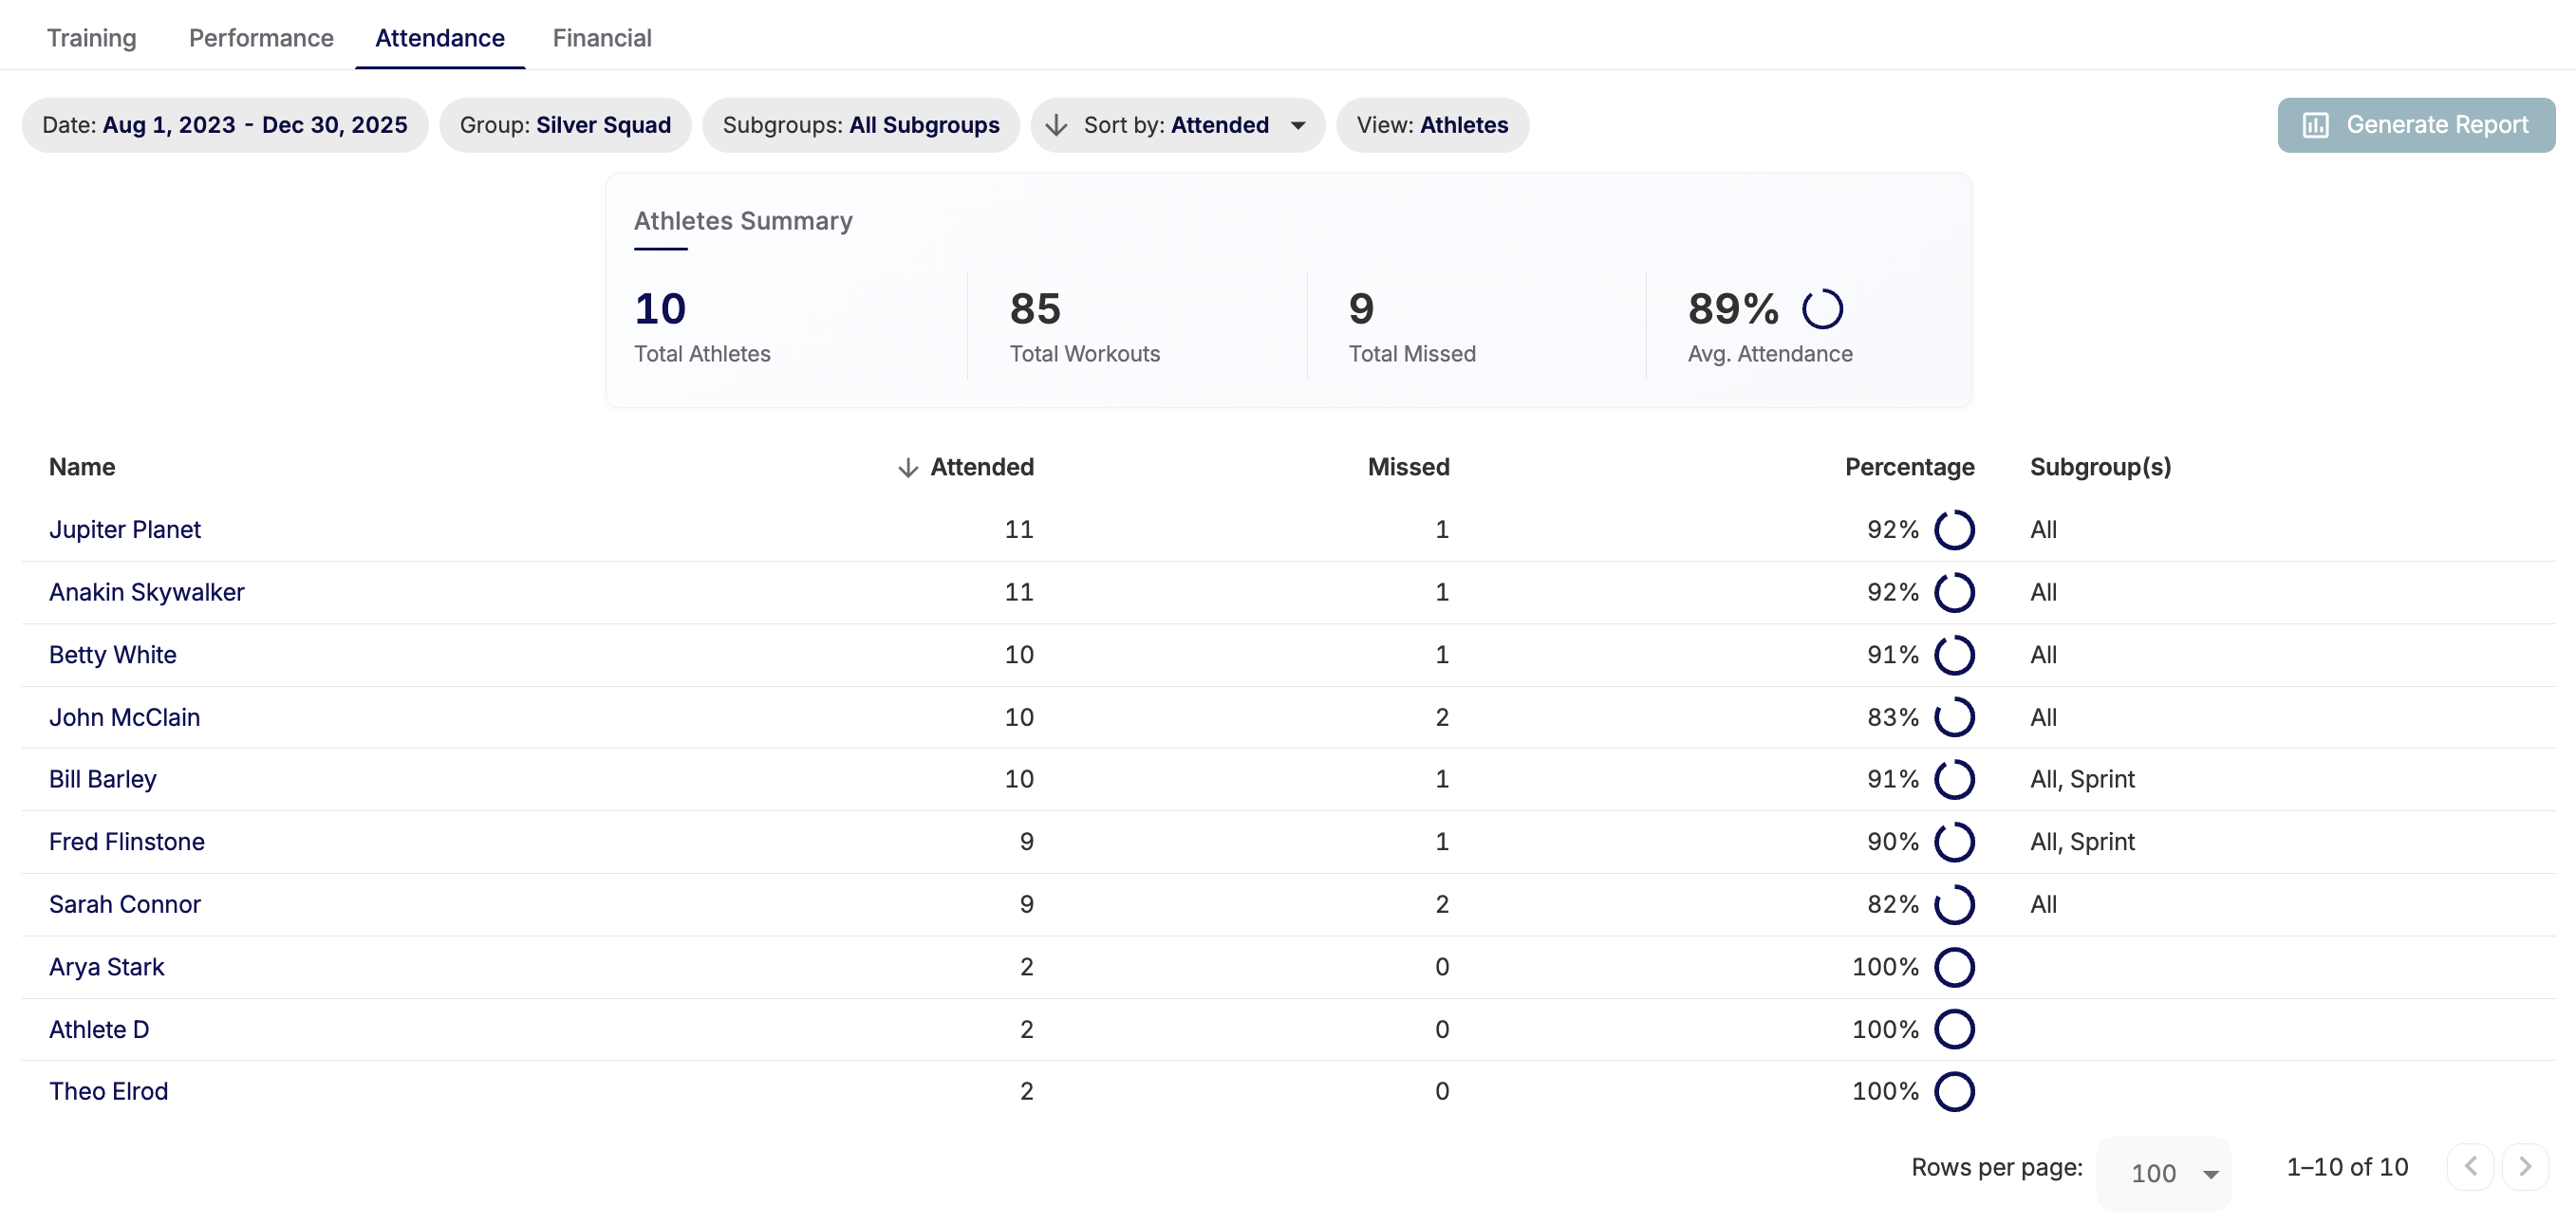This screenshot has height=1224, width=2576.
Task: Click Jupiter Planet's 92% attendance ring
Action: [x=1953, y=530]
